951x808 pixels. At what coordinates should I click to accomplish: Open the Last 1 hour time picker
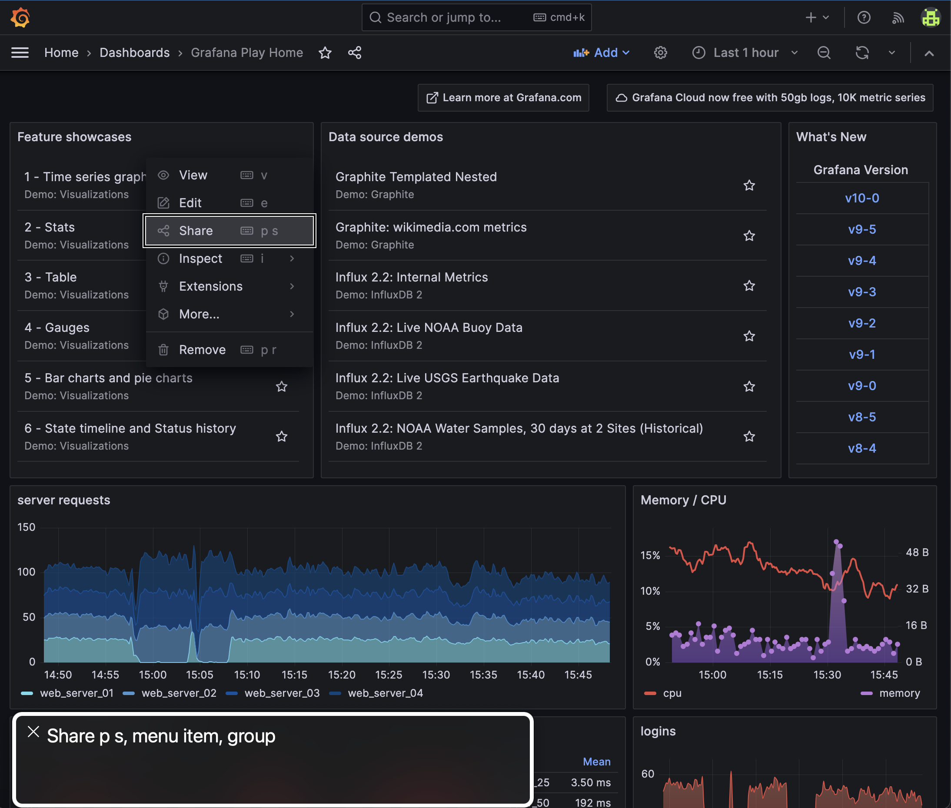(745, 52)
